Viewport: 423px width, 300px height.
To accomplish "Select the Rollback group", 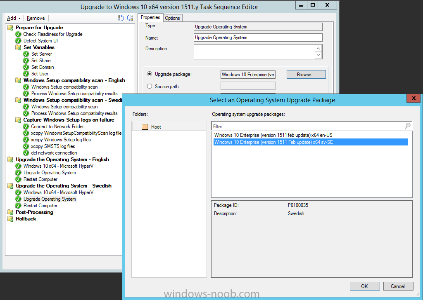I will tap(26, 219).
